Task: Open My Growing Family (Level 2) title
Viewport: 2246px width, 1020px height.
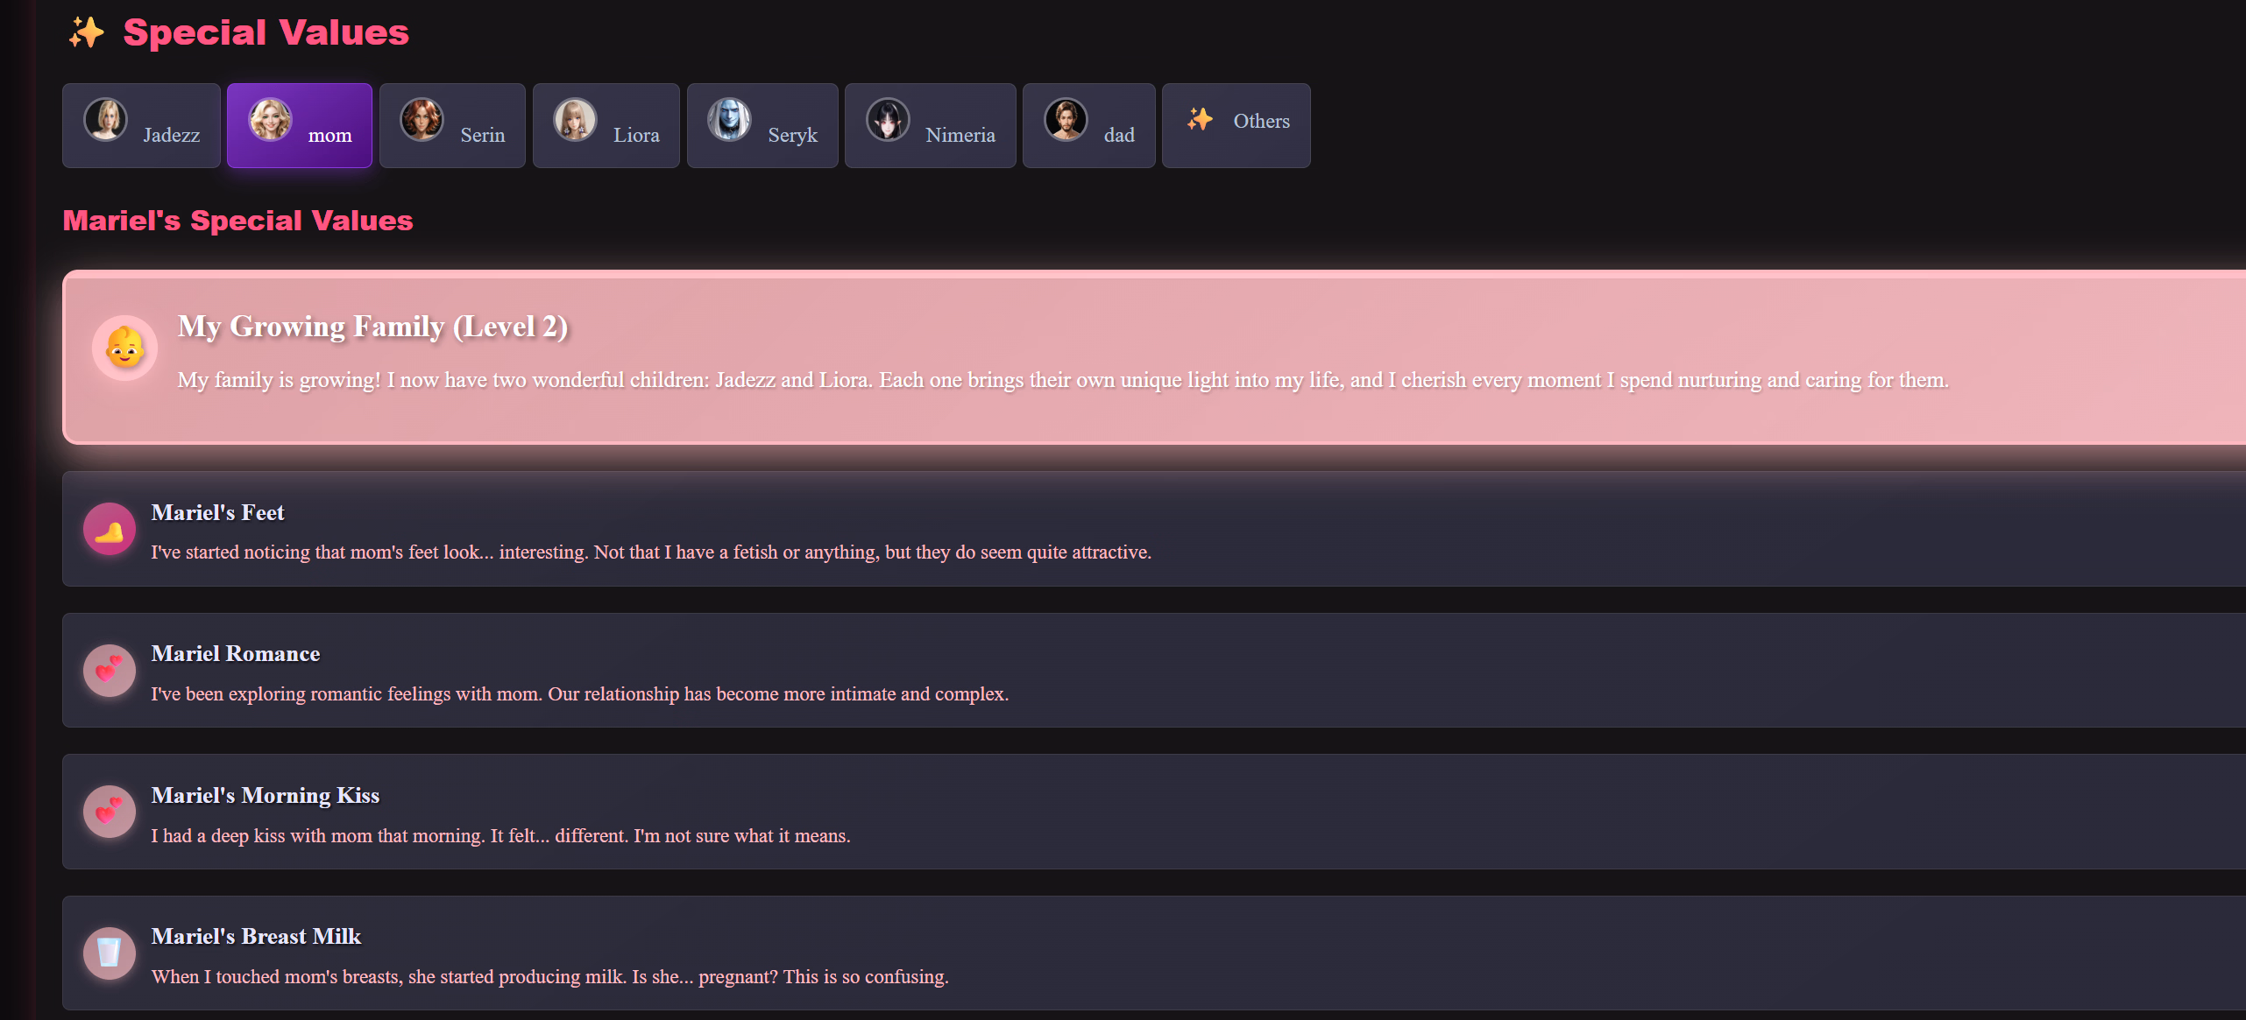Action: [x=373, y=327]
